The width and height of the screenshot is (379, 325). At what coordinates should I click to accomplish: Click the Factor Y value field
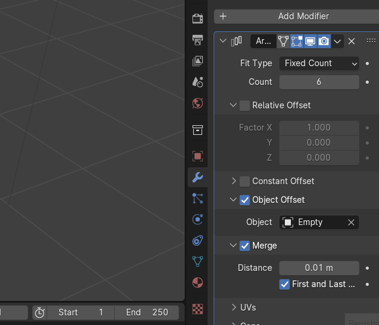tap(319, 143)
